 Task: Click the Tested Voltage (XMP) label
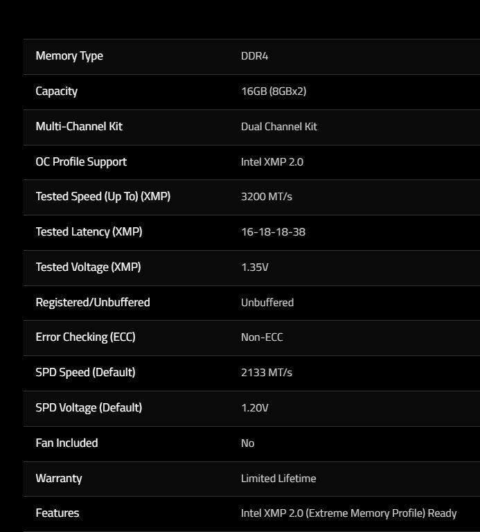coord(88,267)
